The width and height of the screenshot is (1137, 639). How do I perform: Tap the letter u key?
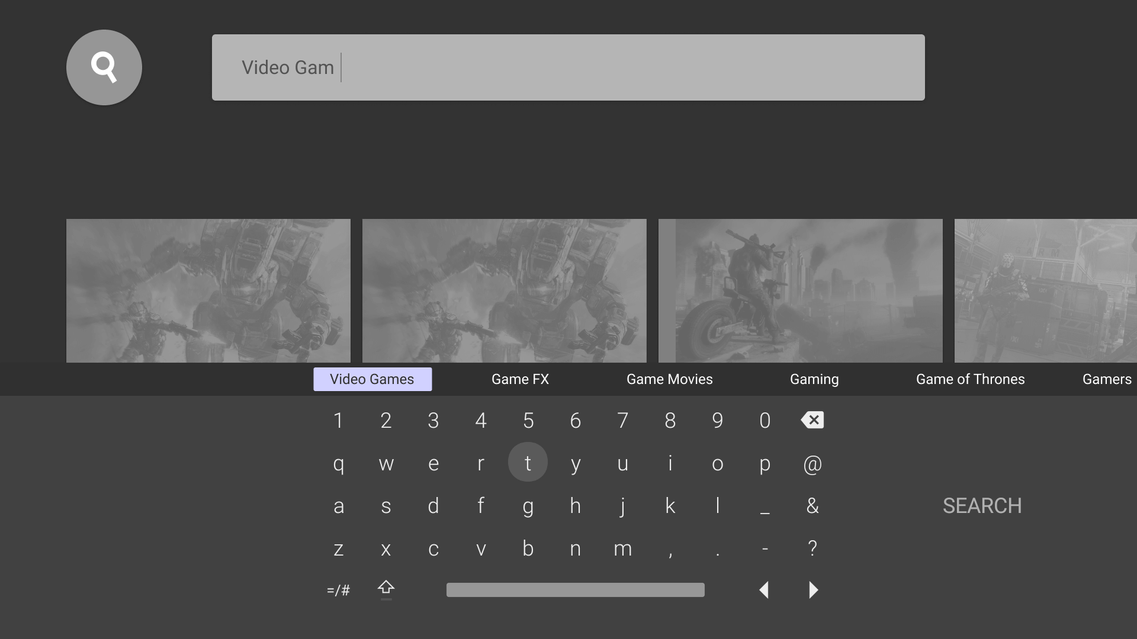pos(623,464)
